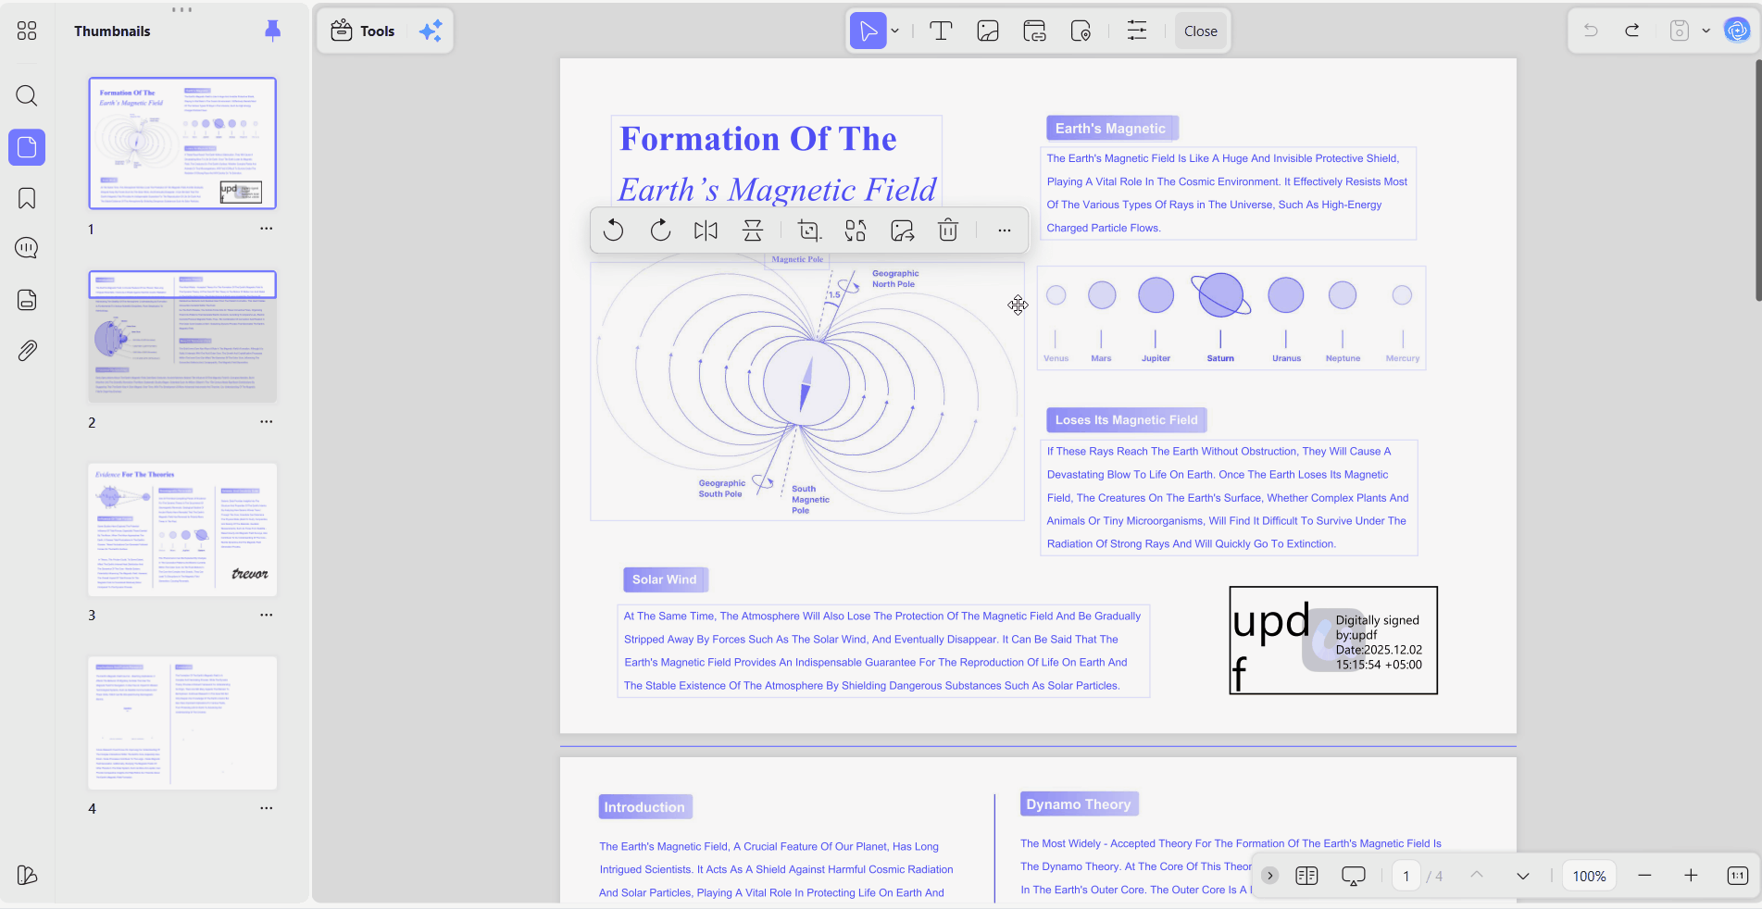The image size is (1762, 909).
Task: Open the form fields panel in sidebar
Action: click(27, 300)
